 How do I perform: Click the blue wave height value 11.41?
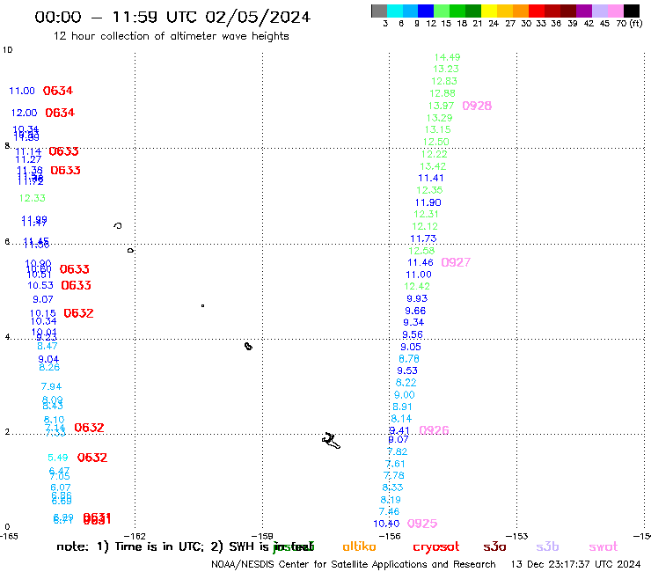tap(431, 179)
